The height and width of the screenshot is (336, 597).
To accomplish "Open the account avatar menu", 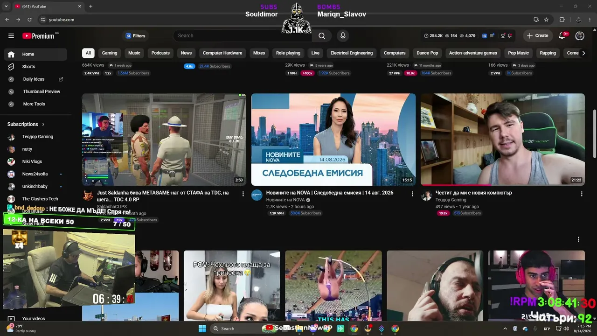I will pos(580,36).
